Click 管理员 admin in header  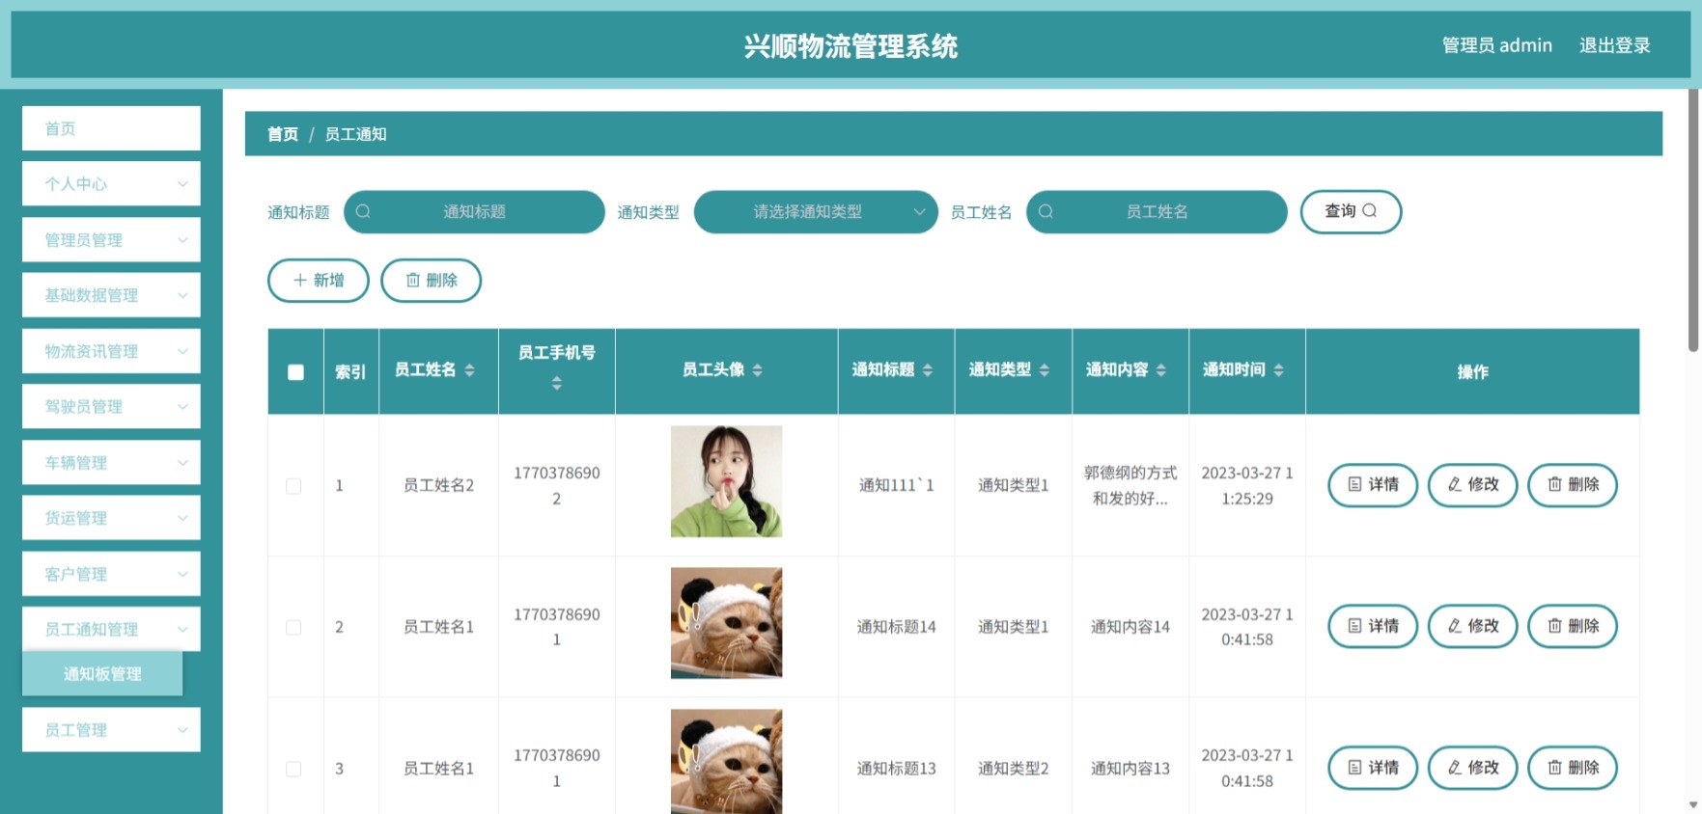(1496, 45)
